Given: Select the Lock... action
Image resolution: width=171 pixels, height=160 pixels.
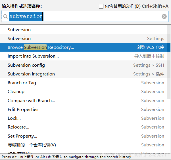Looking at the screenshot, I should pos(84,118).
